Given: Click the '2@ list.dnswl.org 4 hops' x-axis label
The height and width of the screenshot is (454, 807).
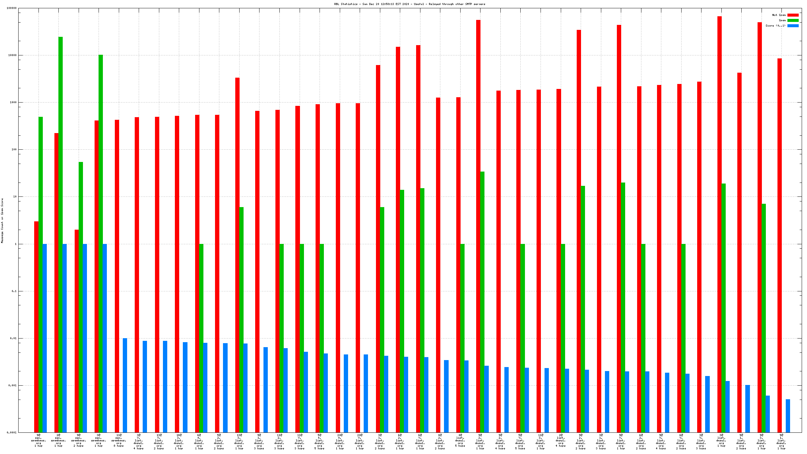Looking at the screenshot, I should (x=560, y=440).
